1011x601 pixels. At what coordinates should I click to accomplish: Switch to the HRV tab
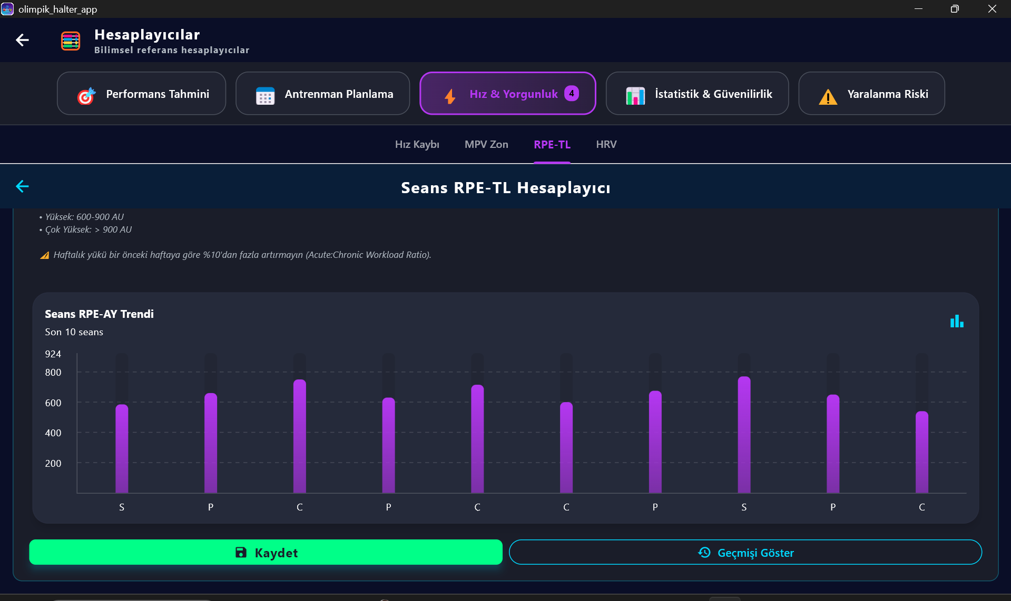coord(606,144)
